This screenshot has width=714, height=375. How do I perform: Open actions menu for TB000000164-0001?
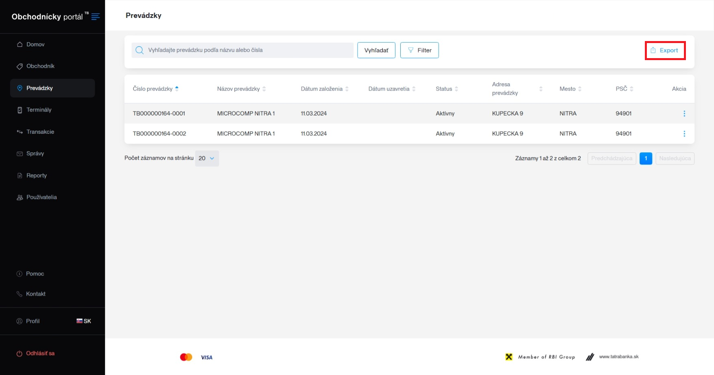(x=684, y=114)
